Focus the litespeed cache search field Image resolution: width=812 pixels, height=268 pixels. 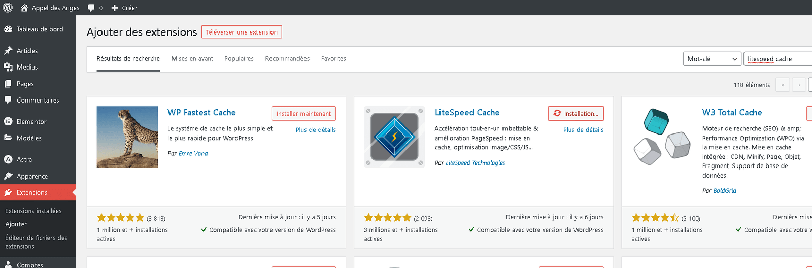(x=777, y=59)
